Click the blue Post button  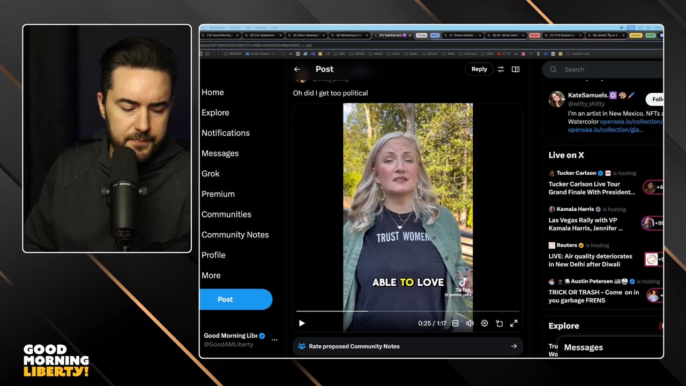tap(236, 299)
